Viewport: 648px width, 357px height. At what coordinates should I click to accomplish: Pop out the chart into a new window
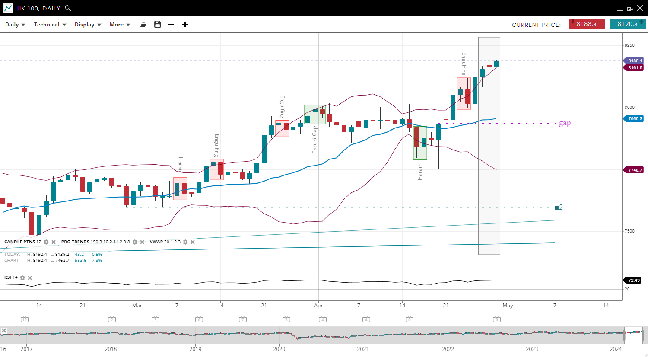(630, 8)
